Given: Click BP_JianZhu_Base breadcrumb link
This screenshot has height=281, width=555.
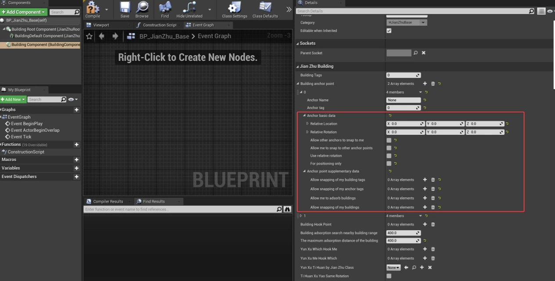Looking at the screenshot, I should [x=164, y=36].
